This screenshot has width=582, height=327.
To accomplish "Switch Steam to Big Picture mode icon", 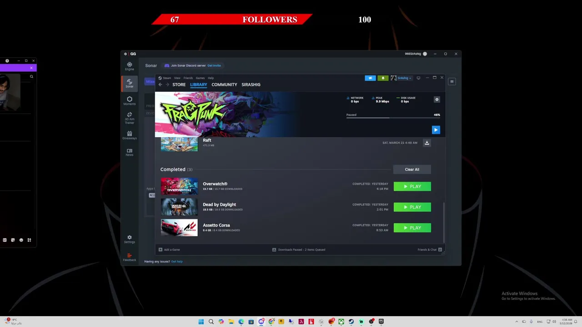I will pos(418,78).
